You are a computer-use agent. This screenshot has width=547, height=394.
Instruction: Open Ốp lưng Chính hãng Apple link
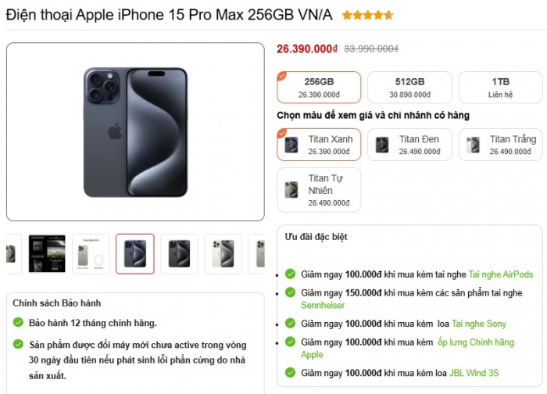(x=407, y=349)
